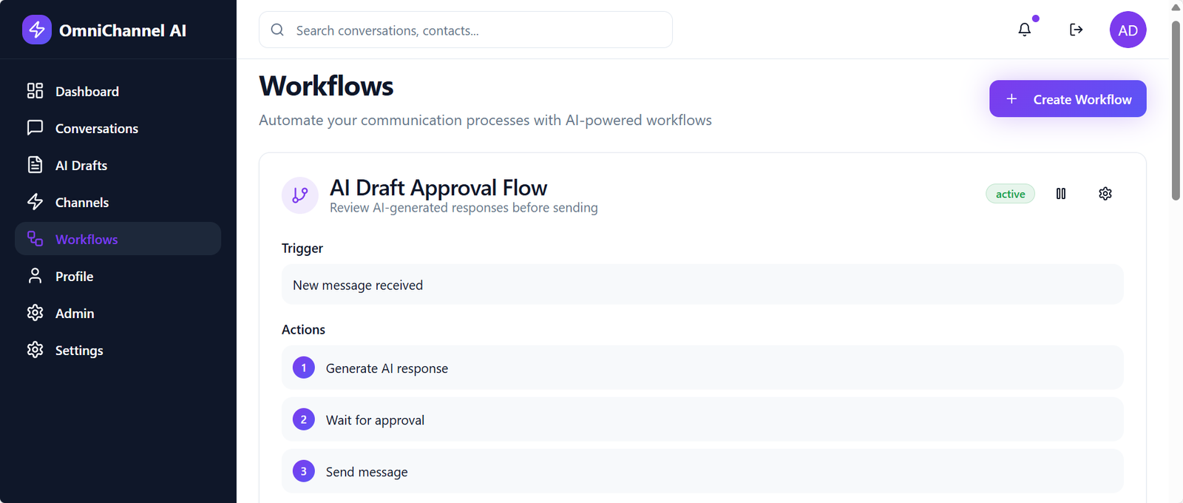Click the OmniChannel AI lightning logo
The width and height of the screenshot is (1183, 503).
(36, 30)
